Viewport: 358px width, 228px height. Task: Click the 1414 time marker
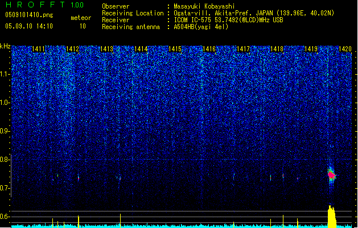(141, 49)
